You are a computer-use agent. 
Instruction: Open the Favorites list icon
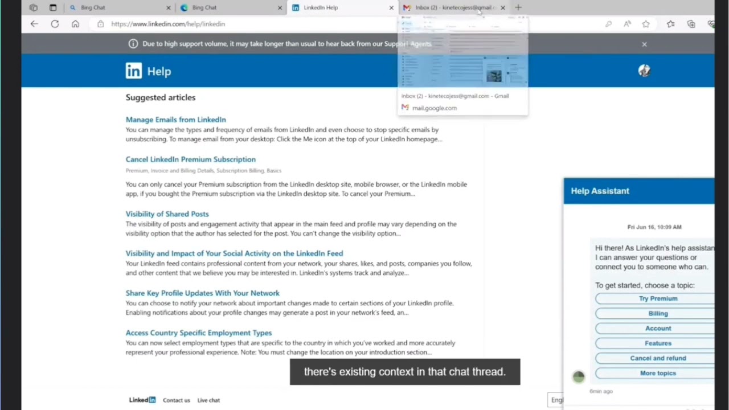click(670, 24)
